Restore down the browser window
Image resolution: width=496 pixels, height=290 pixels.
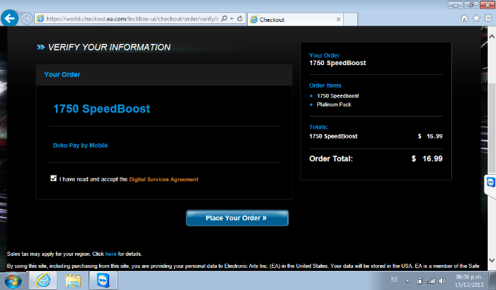pos(471,5)
